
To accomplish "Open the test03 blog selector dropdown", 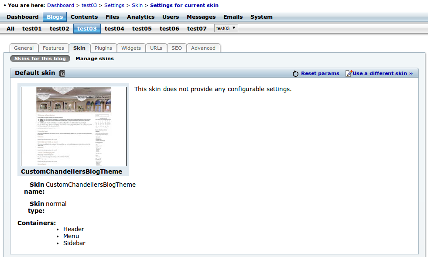I will [x=226, y=28].
